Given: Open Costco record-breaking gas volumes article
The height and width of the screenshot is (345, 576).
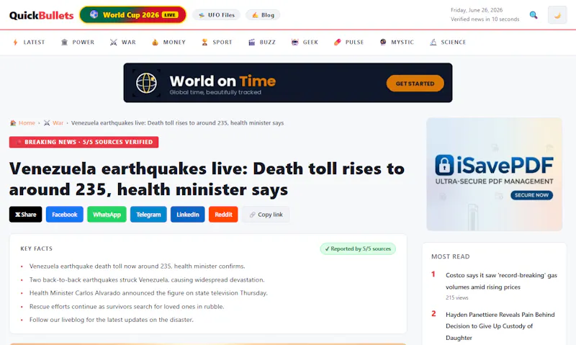Looking at the screenshot, I should (501, 281).
